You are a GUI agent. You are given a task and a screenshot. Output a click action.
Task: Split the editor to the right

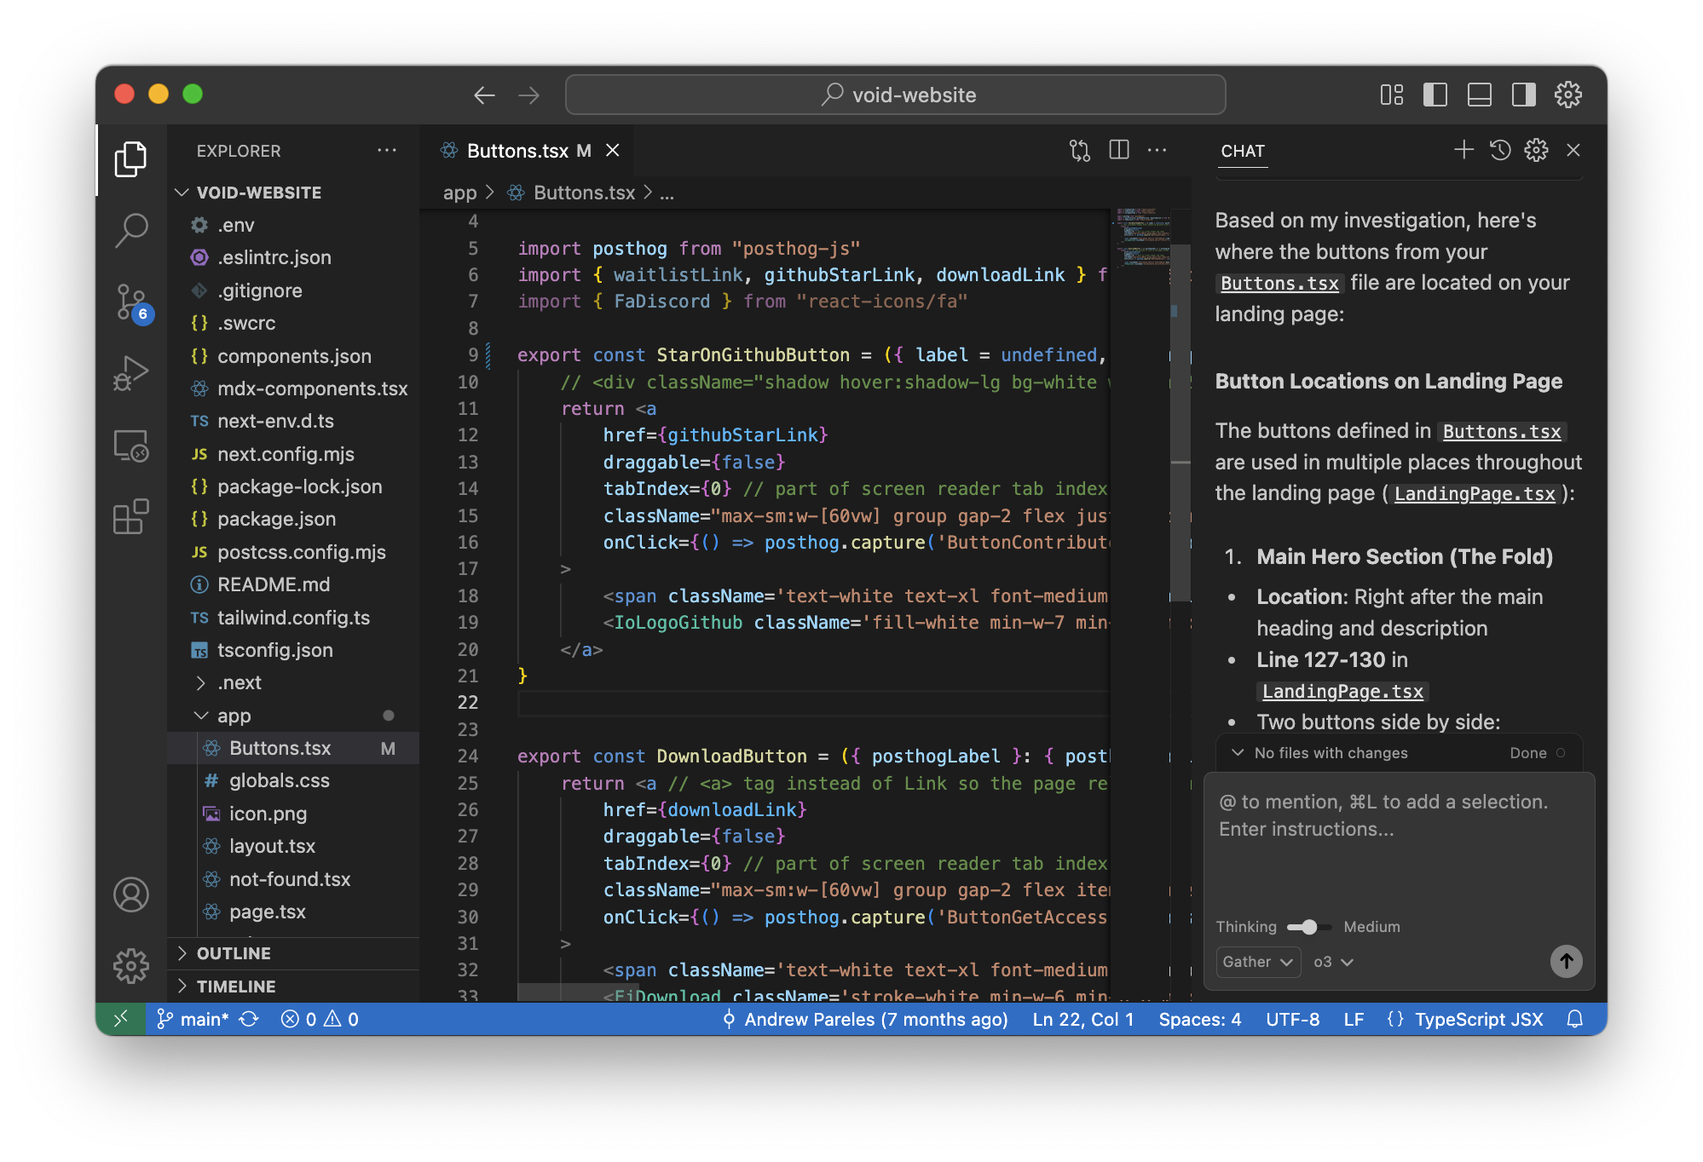tap(1119, 151)
